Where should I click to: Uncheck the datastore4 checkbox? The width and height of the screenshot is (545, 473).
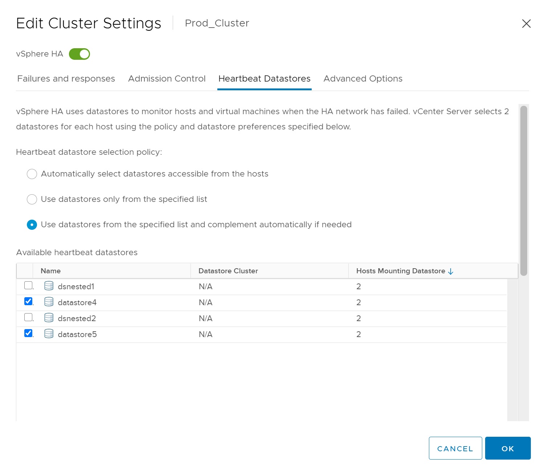point(28,302)
